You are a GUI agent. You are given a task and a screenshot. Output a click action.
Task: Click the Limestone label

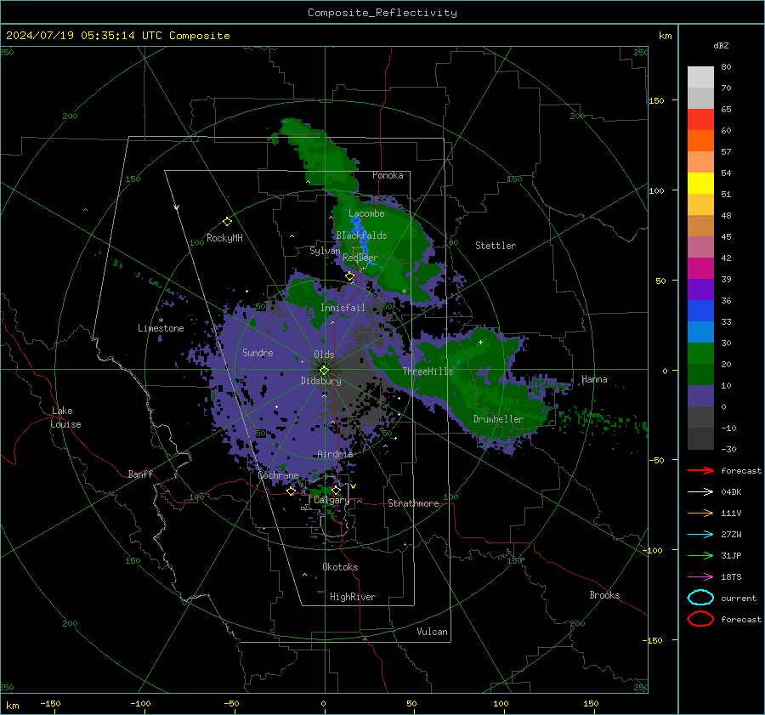click(x=161, y=328)
